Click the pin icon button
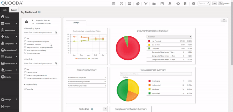 point(214,3)
